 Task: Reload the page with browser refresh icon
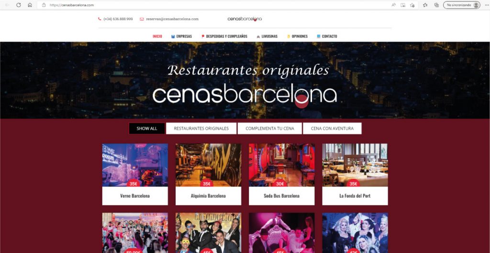pos(19,5)
